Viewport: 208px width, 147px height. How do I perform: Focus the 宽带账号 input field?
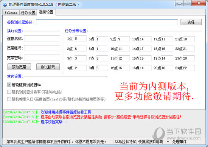pos(42,48)
